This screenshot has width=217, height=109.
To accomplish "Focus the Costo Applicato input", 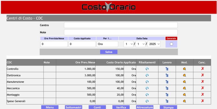I will pos(82,44).
